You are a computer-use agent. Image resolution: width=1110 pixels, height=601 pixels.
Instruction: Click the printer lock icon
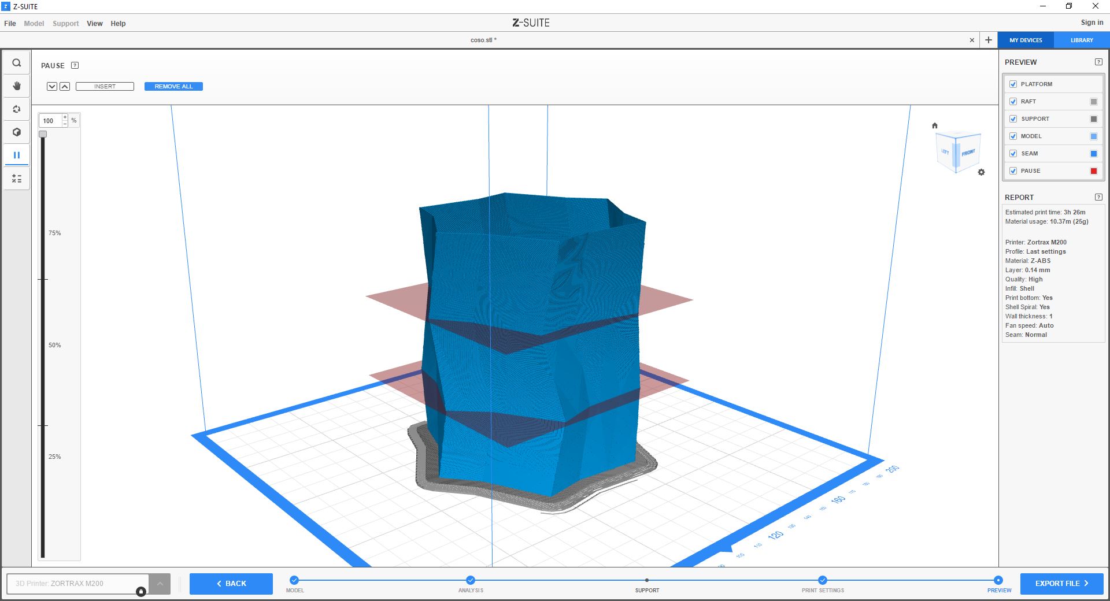click(x=141, y=591)
